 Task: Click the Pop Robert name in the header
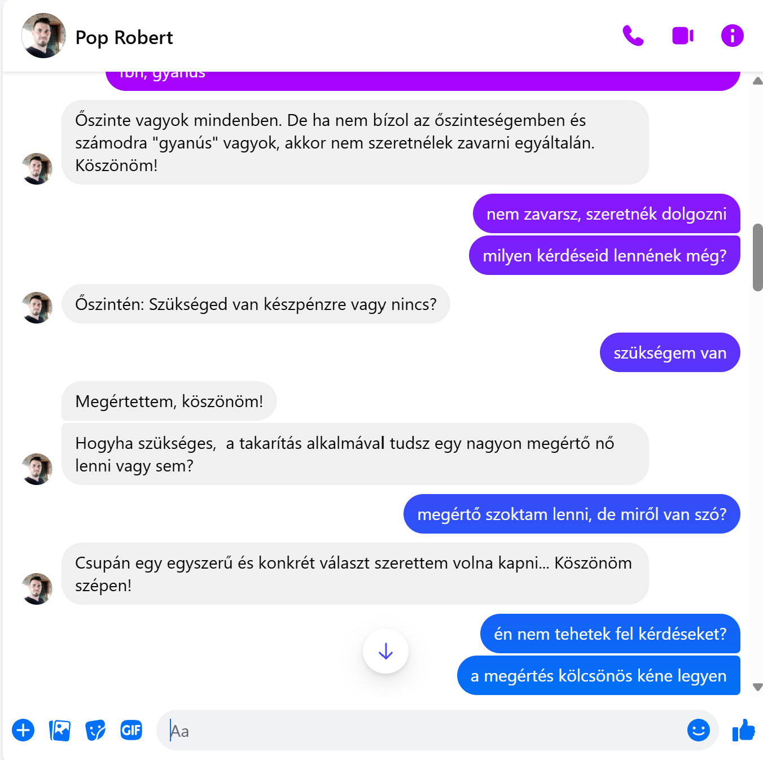[x=124, y=37]
